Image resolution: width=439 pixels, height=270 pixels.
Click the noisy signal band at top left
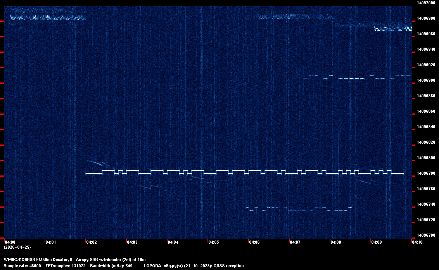pyautogui.click(x=47, y=17)
